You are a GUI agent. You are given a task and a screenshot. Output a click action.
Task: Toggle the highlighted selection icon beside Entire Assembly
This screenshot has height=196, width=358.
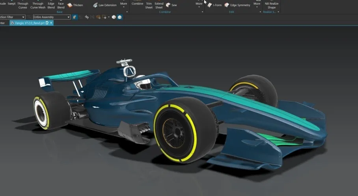[75, 17]
